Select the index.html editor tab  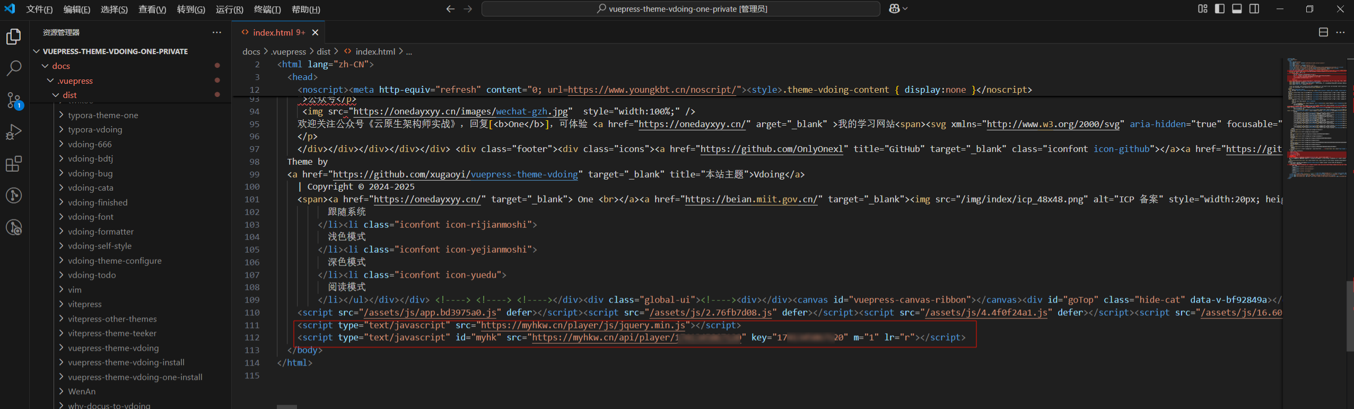(279, 32)
